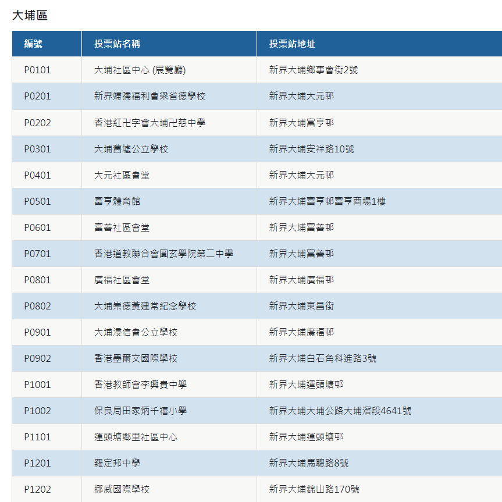Click 大埔社區中心 (展覽廳) station name

(x=140, y=70)
